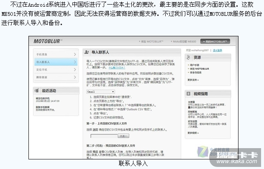Open the 主屏幕 video guide entry
264x169 pixels.
(x=191, y=102)
